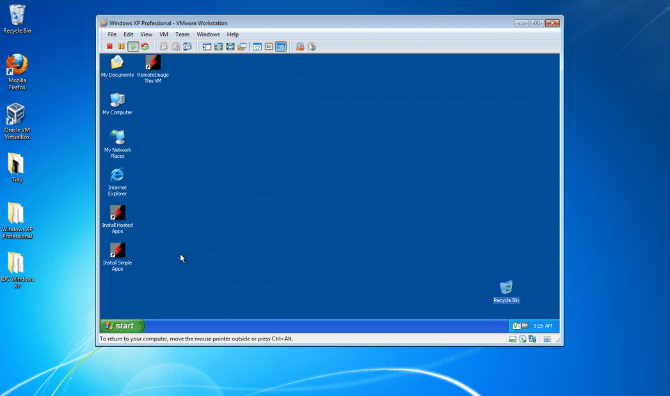
Task: Click the Capture Movie toolbar icon
Action: [x=300, y=47]
